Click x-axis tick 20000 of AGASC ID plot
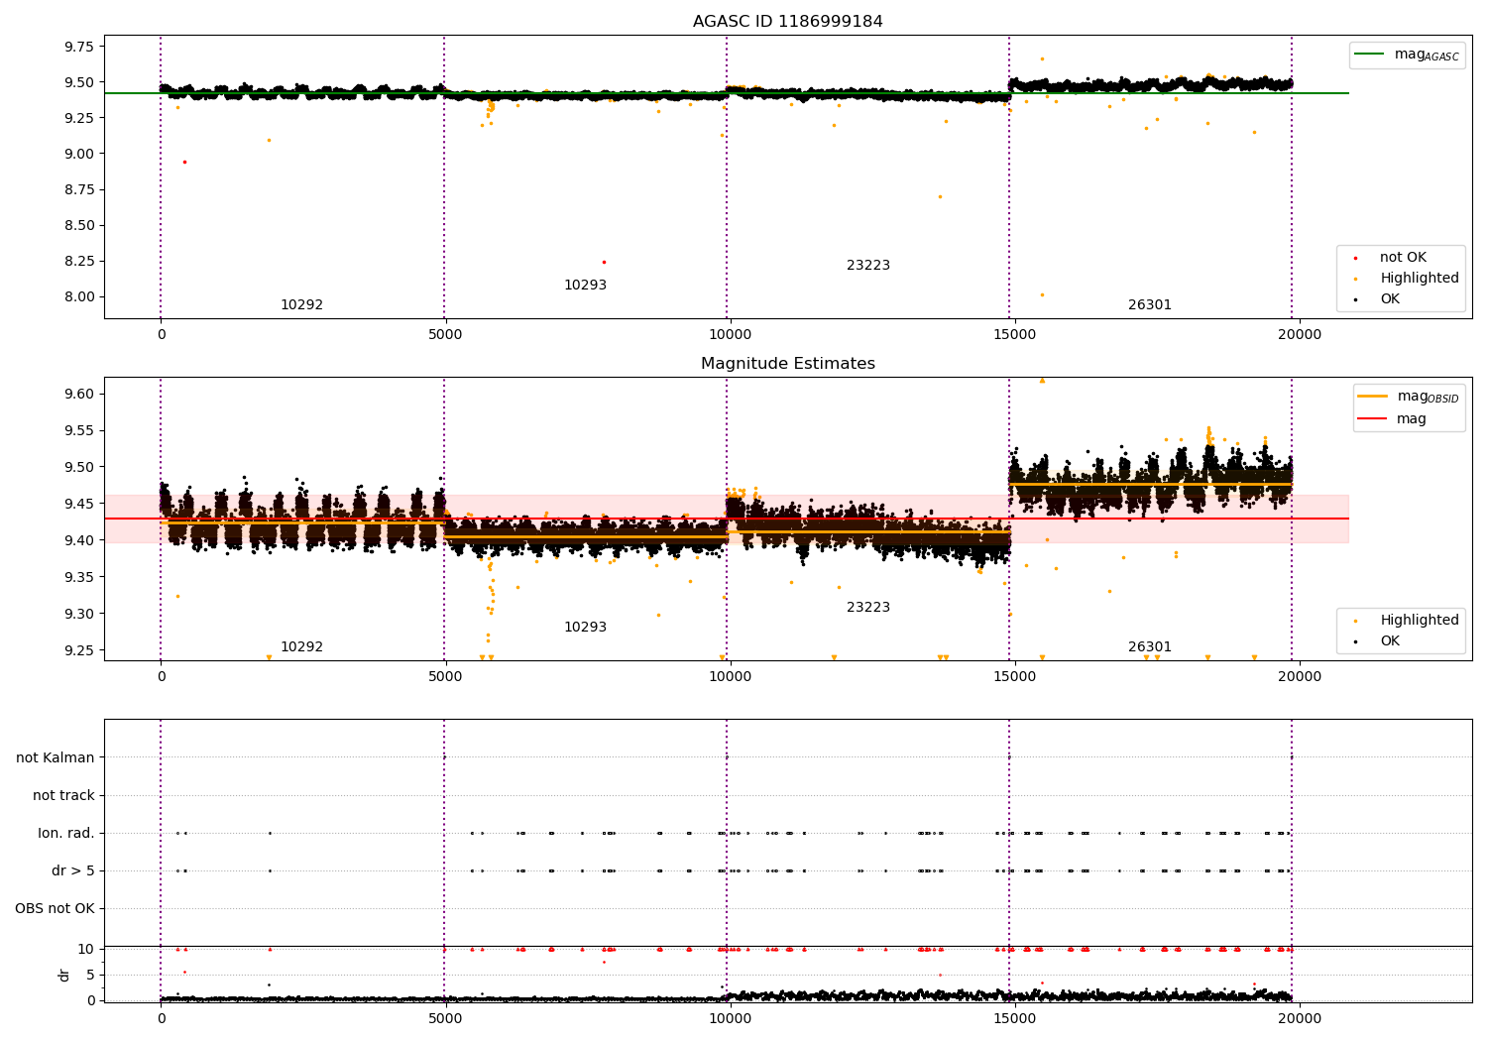 coord(1299,334)
